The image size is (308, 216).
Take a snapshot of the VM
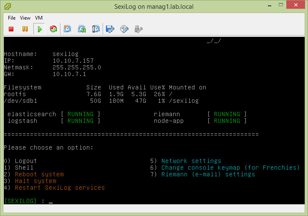(x=67, y=29)
